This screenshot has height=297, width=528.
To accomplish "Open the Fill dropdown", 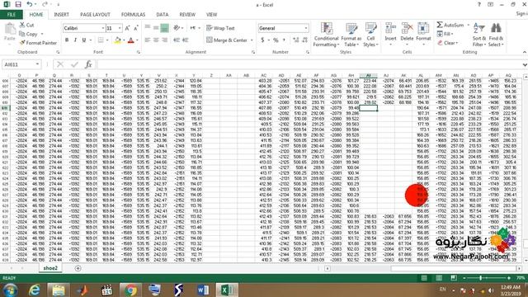I will [x=445, y=34].
